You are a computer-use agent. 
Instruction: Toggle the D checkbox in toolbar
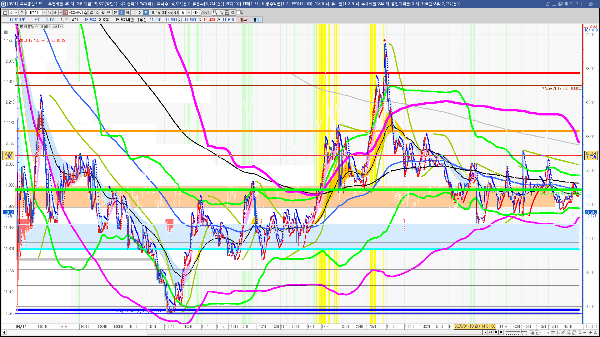click(239, 12)
